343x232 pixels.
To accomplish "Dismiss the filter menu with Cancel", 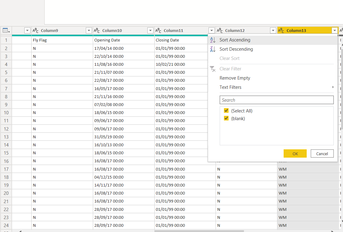I will point(322,154).
